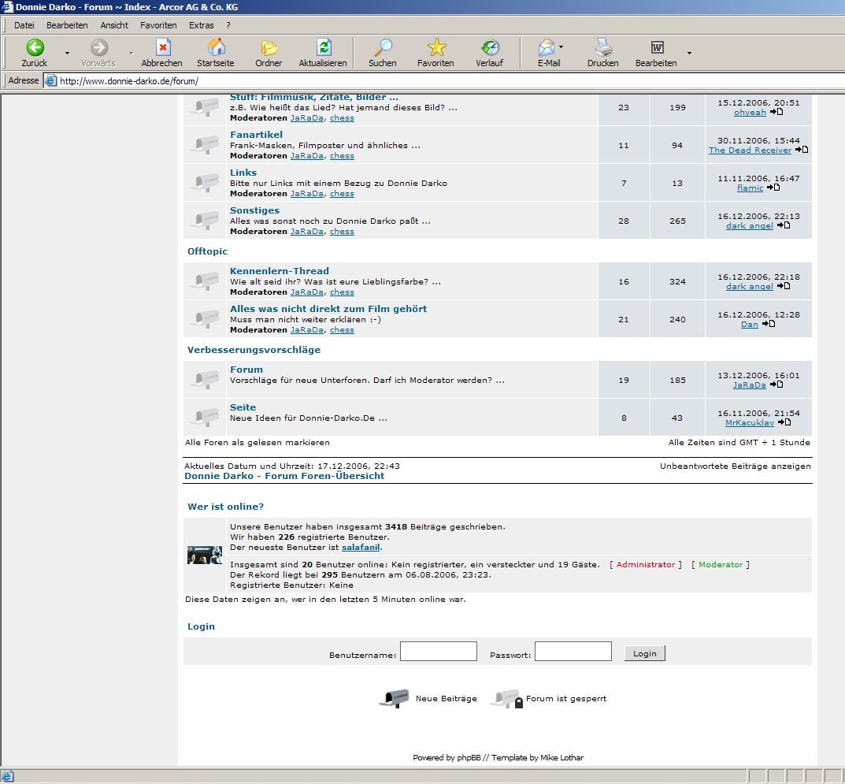Click the Benutzername input field
The image size is (845, 784).
(439, 652)
